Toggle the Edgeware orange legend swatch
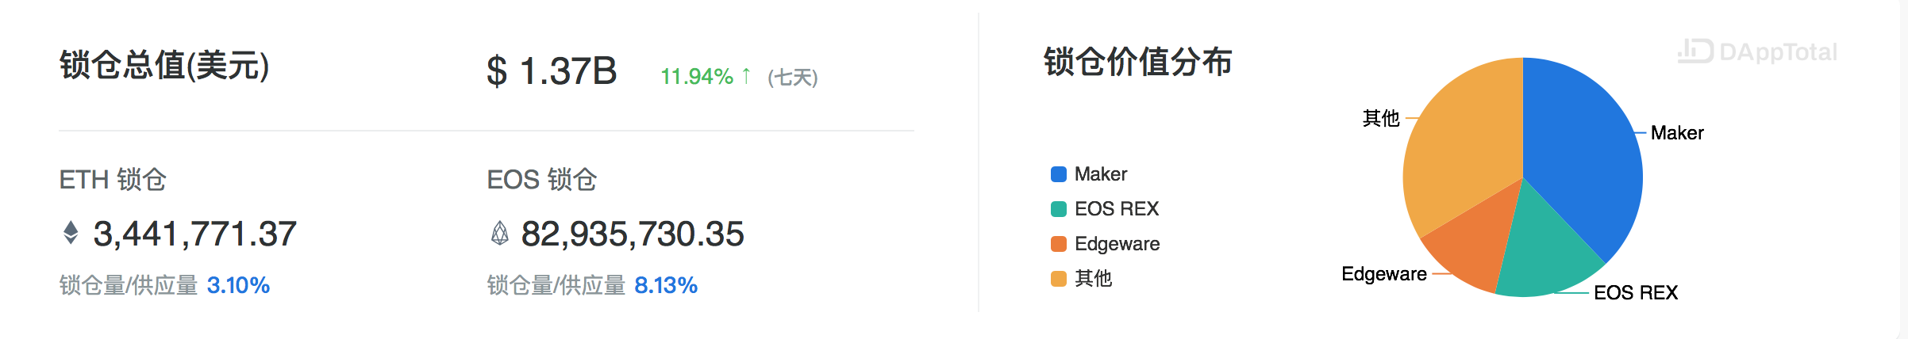Viewport: 1908px width, 339px height. (x=1058, y=244)
